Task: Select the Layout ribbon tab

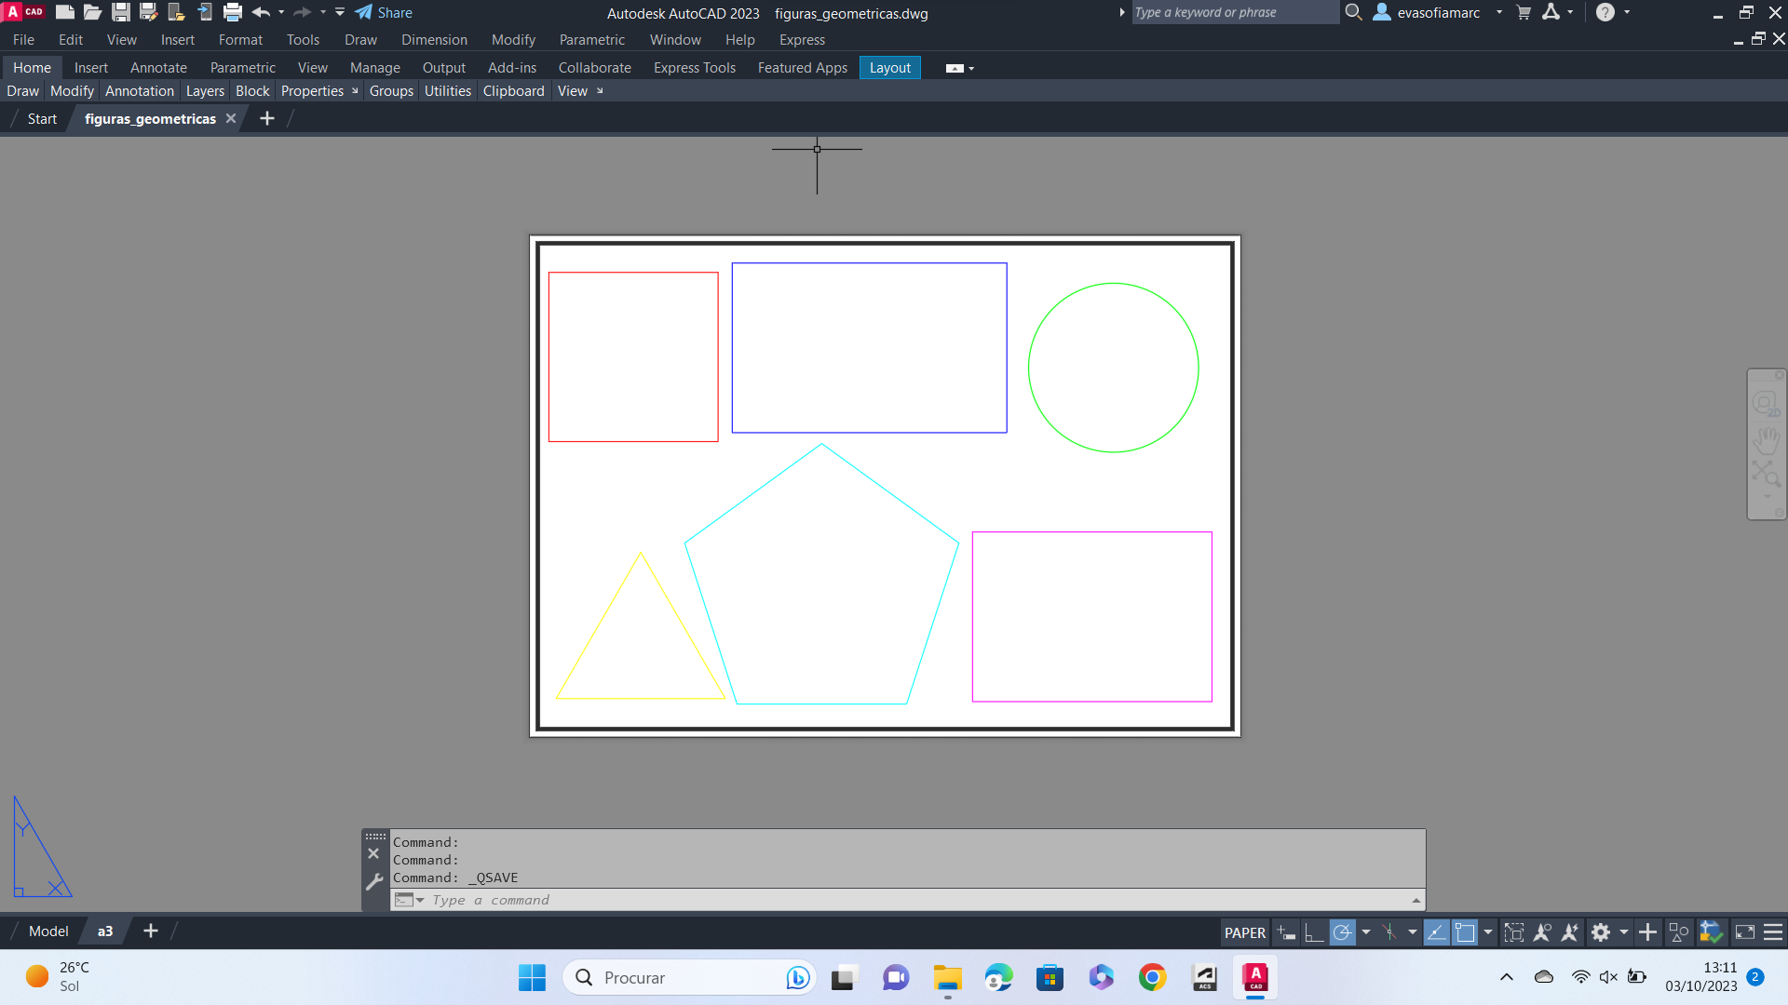Action: click(x=890, y=68)
